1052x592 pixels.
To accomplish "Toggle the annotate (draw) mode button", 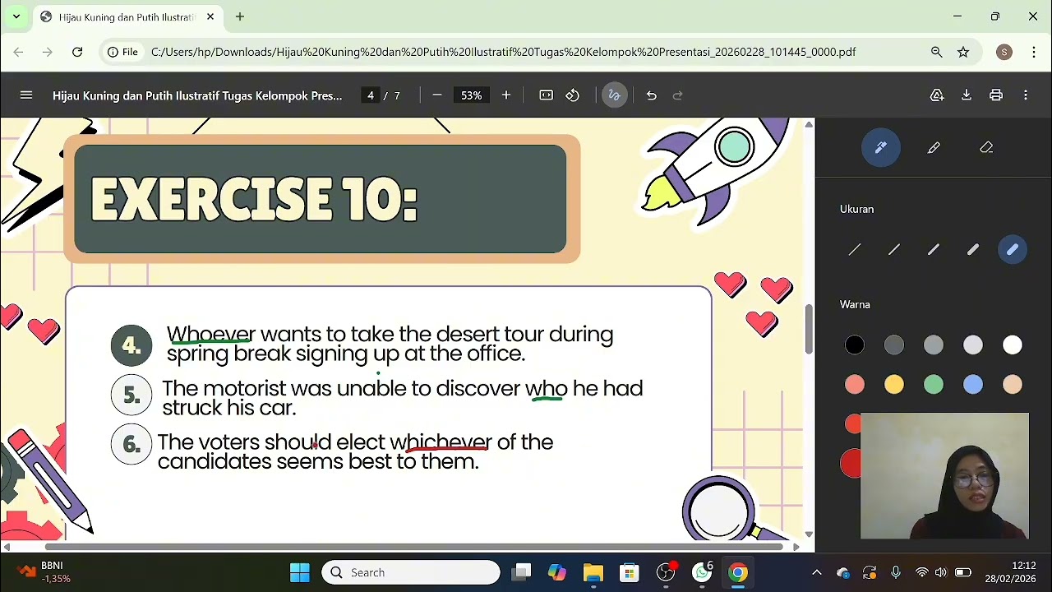I will tap(614, 95).
